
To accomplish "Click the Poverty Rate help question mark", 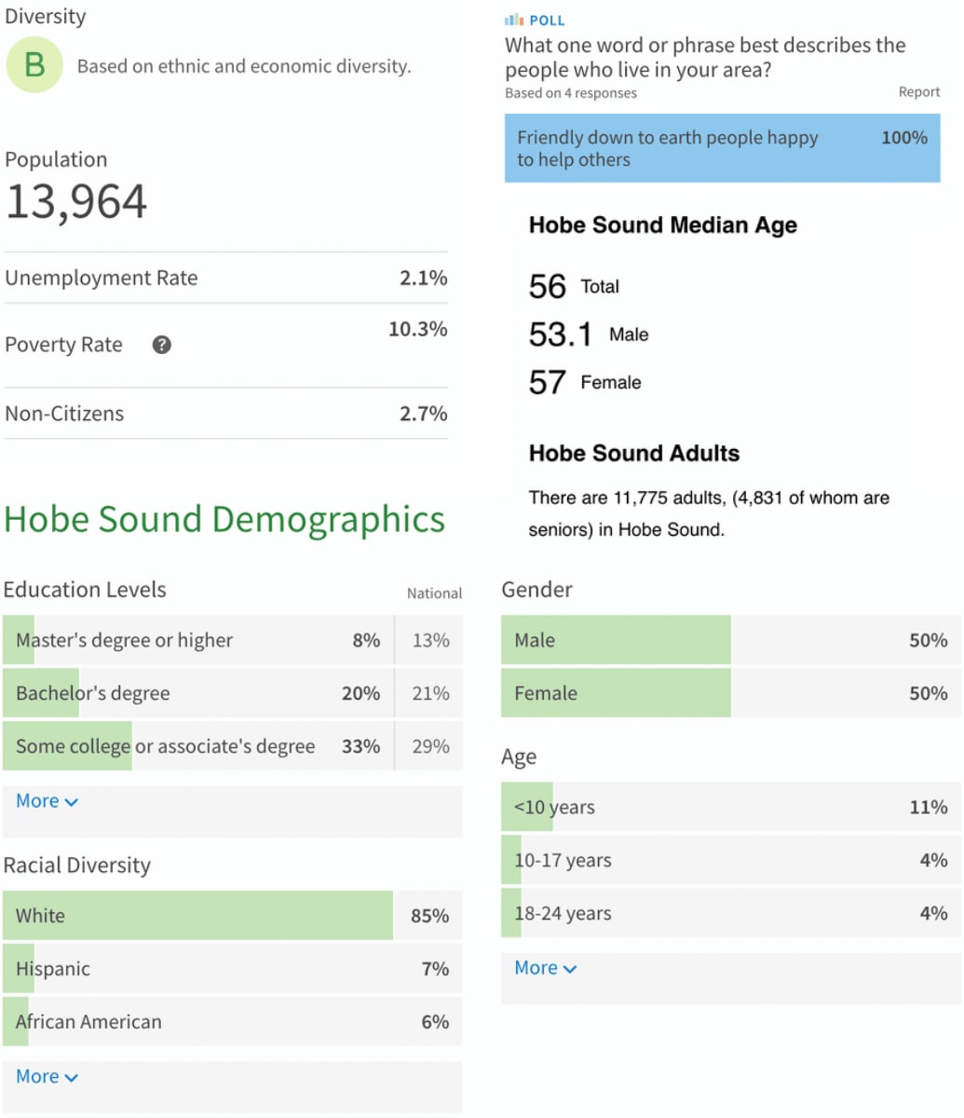I will [162, 345].
